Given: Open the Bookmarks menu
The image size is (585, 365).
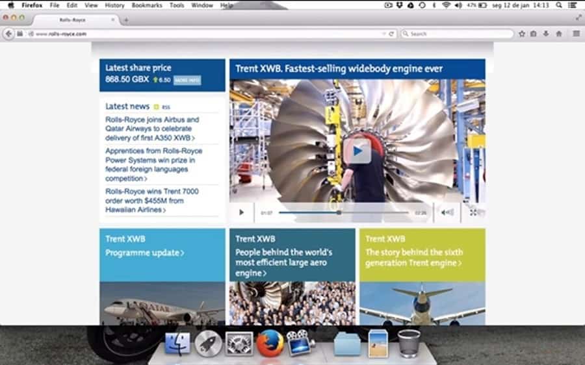Looking at the screenshot, I should click(x=147, y=5).
